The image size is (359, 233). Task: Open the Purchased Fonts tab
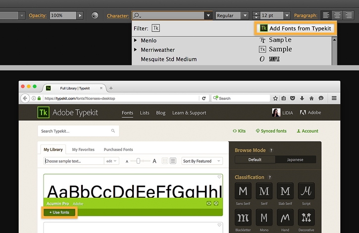click(118, 149)
